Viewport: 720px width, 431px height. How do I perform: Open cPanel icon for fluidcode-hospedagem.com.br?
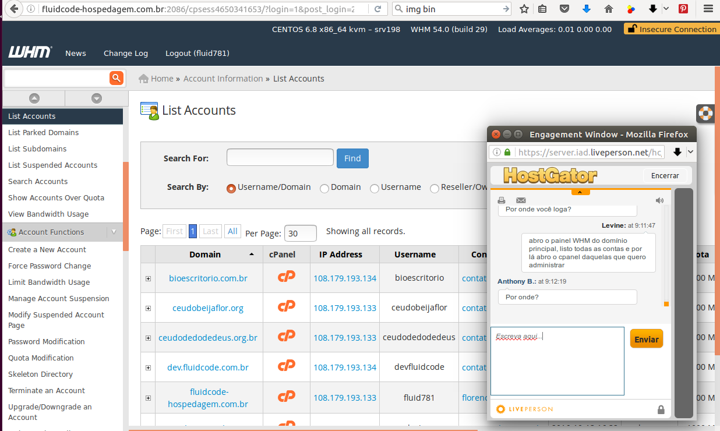[x=286, y=397]
